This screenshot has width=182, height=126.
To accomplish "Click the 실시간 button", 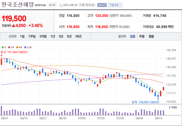I will (102, 5).
